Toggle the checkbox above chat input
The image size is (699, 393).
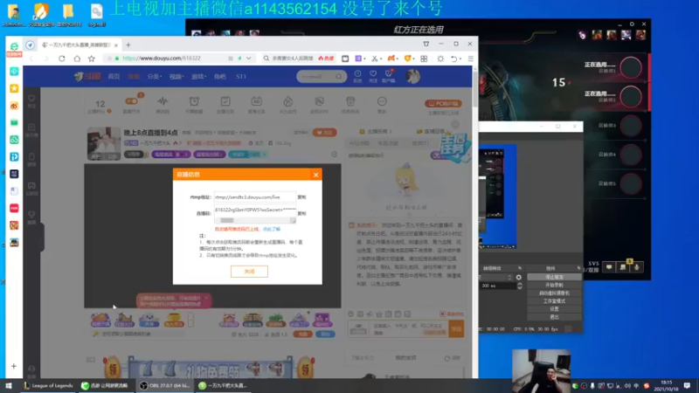pos(442,314)
